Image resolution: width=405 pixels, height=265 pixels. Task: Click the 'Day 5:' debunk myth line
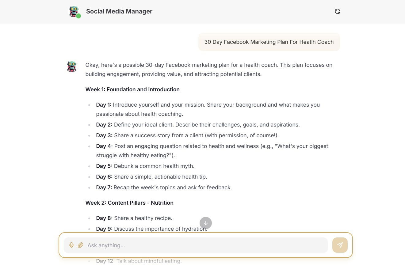(145, 166)
